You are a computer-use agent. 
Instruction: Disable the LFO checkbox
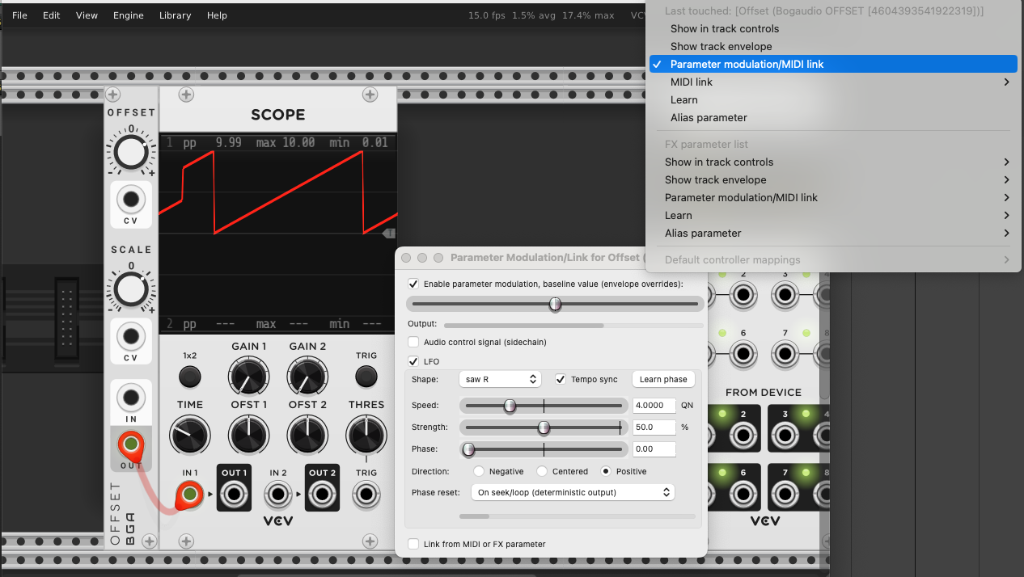coord(413,361)
